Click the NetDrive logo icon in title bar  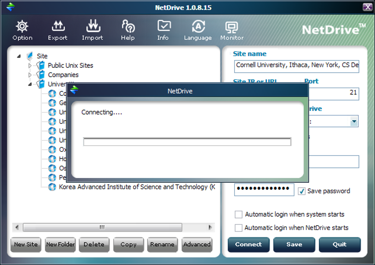point(10,7)
